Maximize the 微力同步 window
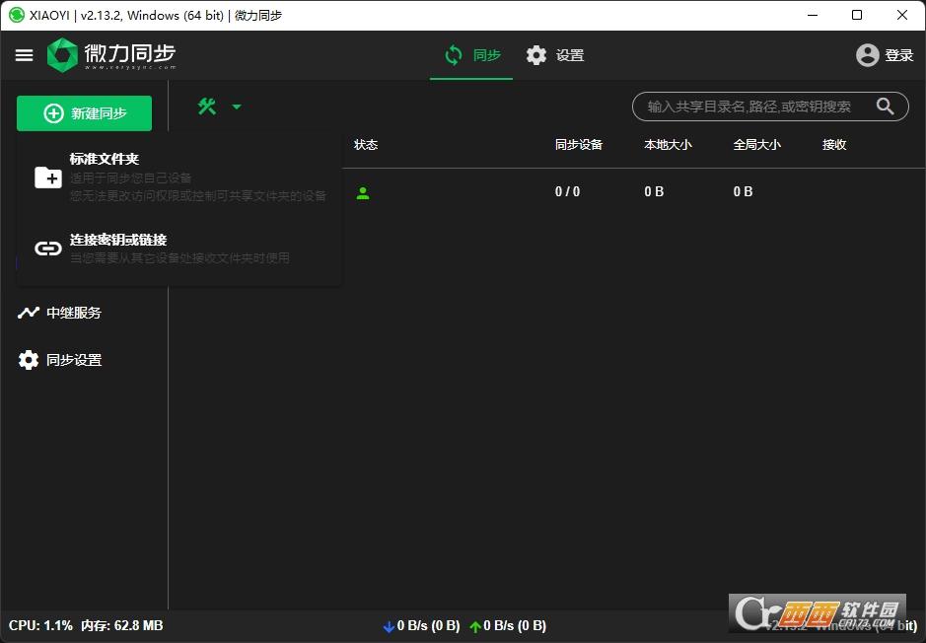The height and width of the screenshot is (643, 926). click(x=857, y=15)
